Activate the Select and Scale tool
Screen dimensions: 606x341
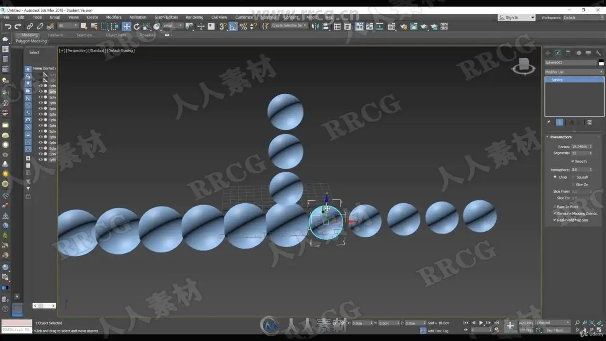(147, 27)
